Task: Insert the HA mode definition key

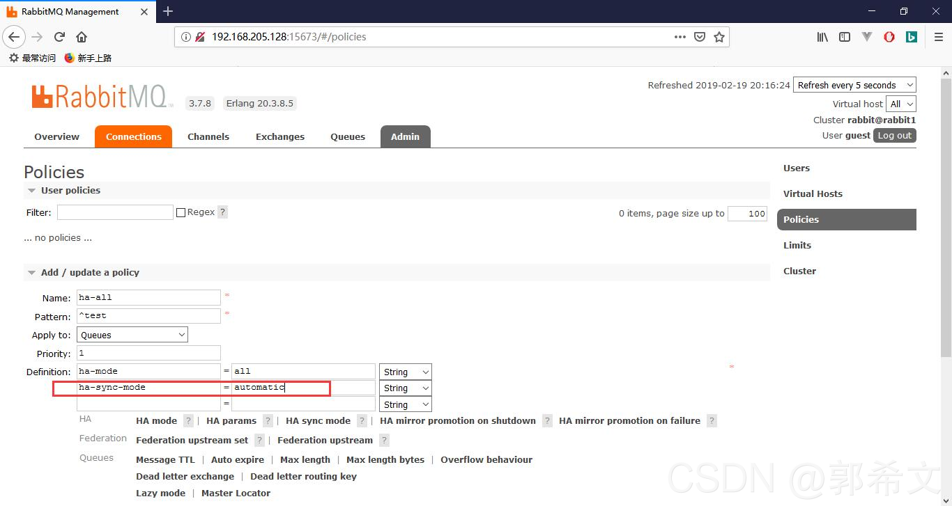Action: (x=156, y=420)
